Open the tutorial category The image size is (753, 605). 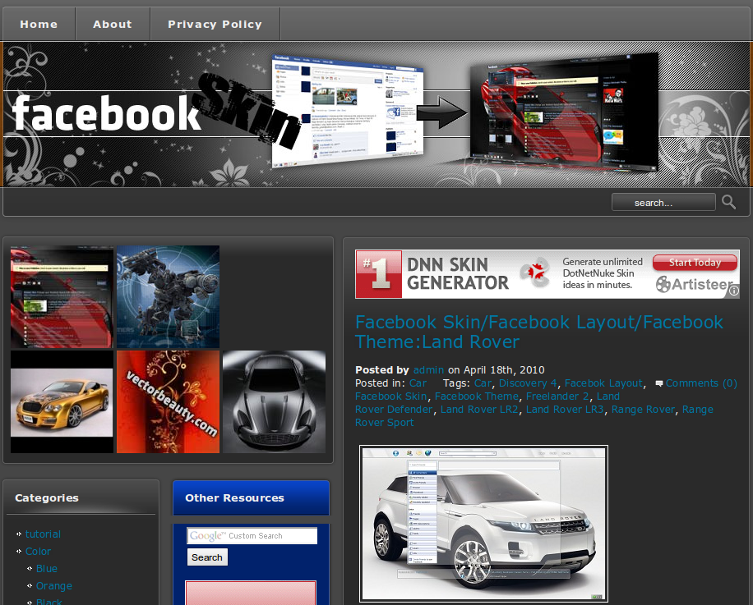[43, 534]
